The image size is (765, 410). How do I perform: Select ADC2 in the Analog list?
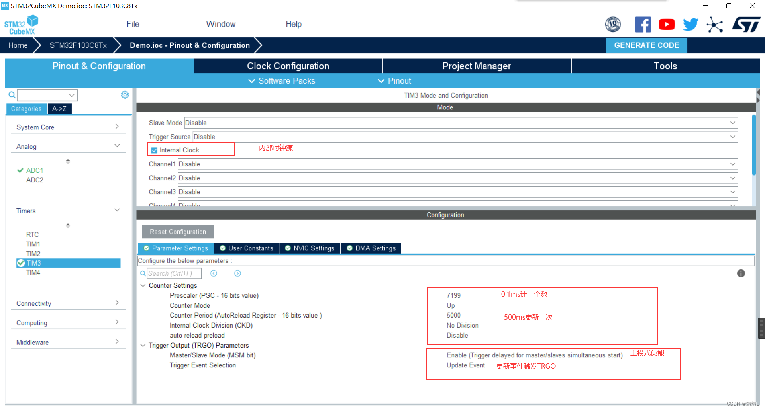point(35,180)
